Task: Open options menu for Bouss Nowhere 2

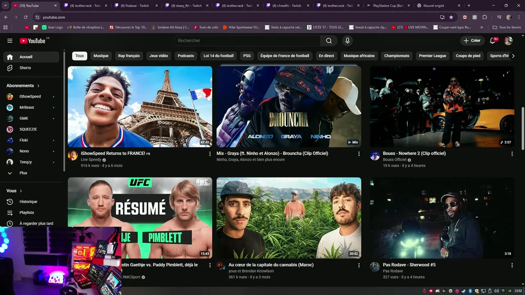Action: coord(512,154)
